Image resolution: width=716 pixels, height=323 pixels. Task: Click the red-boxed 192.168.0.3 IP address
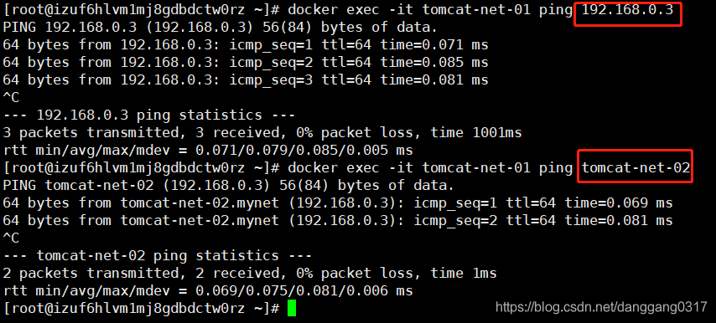click(x=627, y=9)
